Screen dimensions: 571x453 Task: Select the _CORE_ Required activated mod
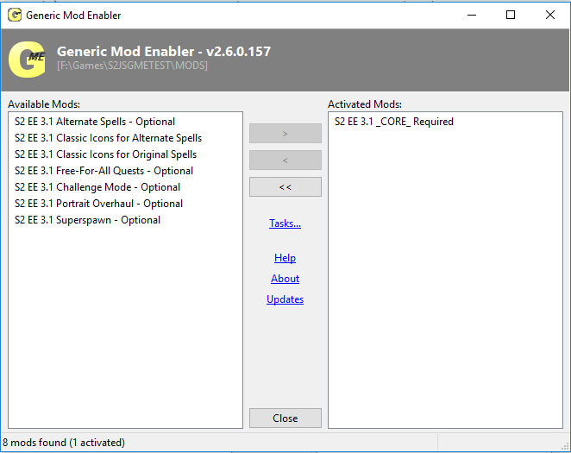pos(394,122)
